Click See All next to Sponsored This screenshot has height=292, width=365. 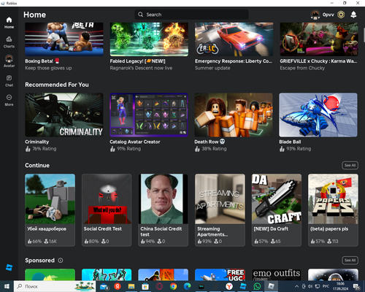pos(350,260)
